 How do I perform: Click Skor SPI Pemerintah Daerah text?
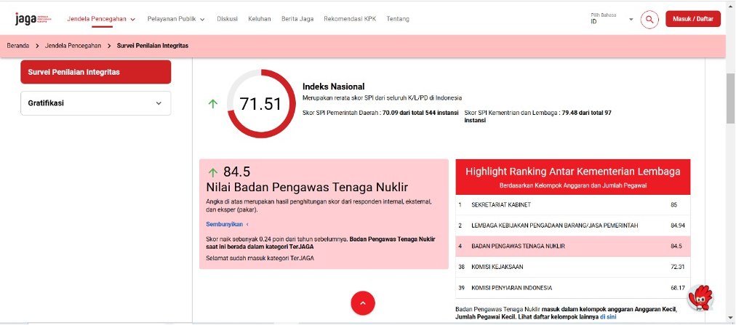pos(380,113)
